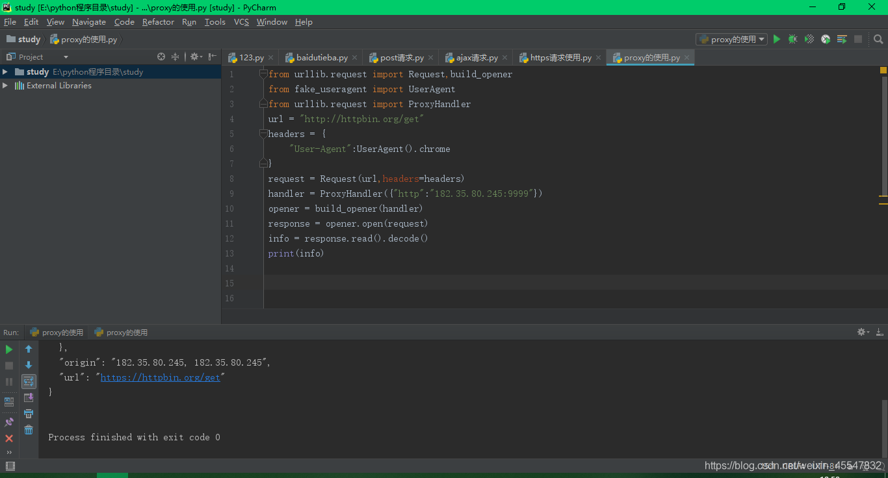Click "Process finished with exit code 0"
The height and width of the screenshot is (478, 888).
pos(134,437)
